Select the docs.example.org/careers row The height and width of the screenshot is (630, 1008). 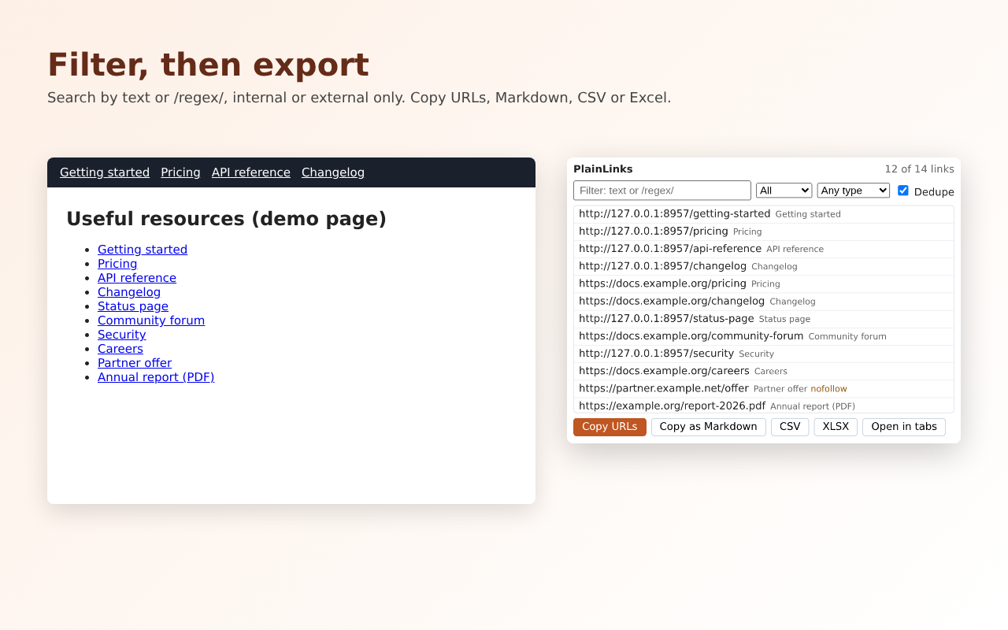pos(764,371)
